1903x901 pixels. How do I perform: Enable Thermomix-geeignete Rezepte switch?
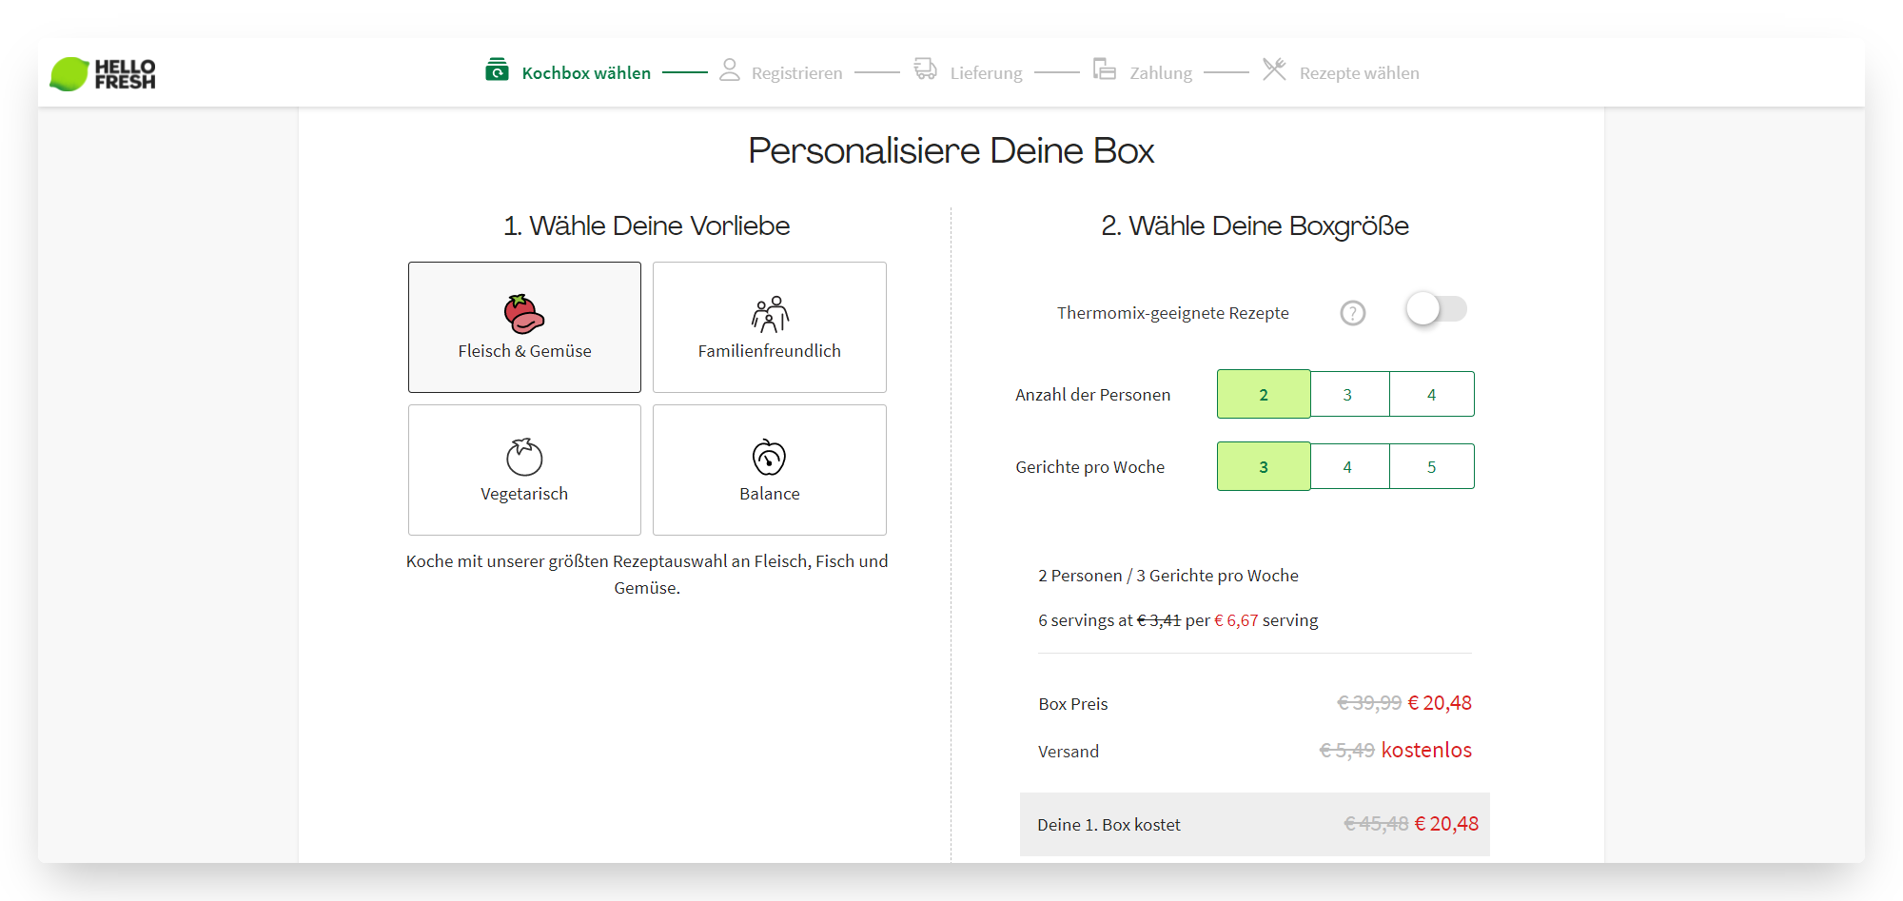pos(1437,309)
